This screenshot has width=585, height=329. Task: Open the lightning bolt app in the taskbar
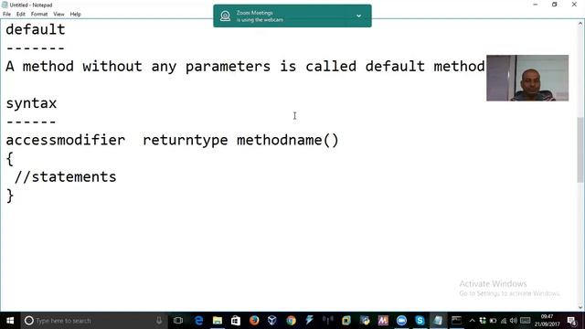click(x=309, y=321)
